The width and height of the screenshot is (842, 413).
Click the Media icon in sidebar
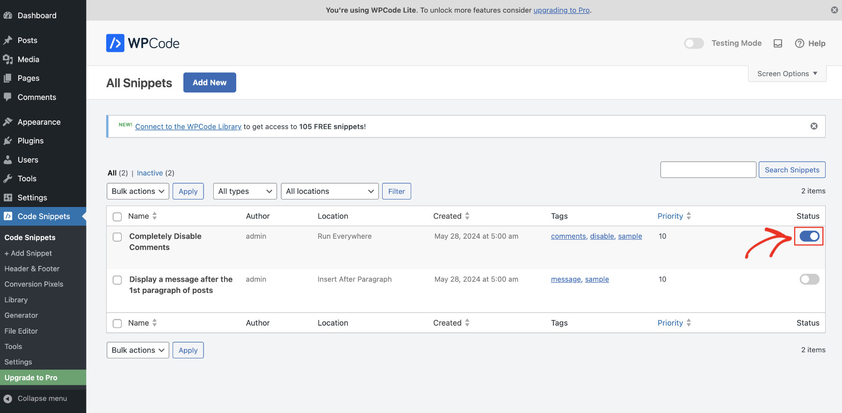[x=8, y=59]
